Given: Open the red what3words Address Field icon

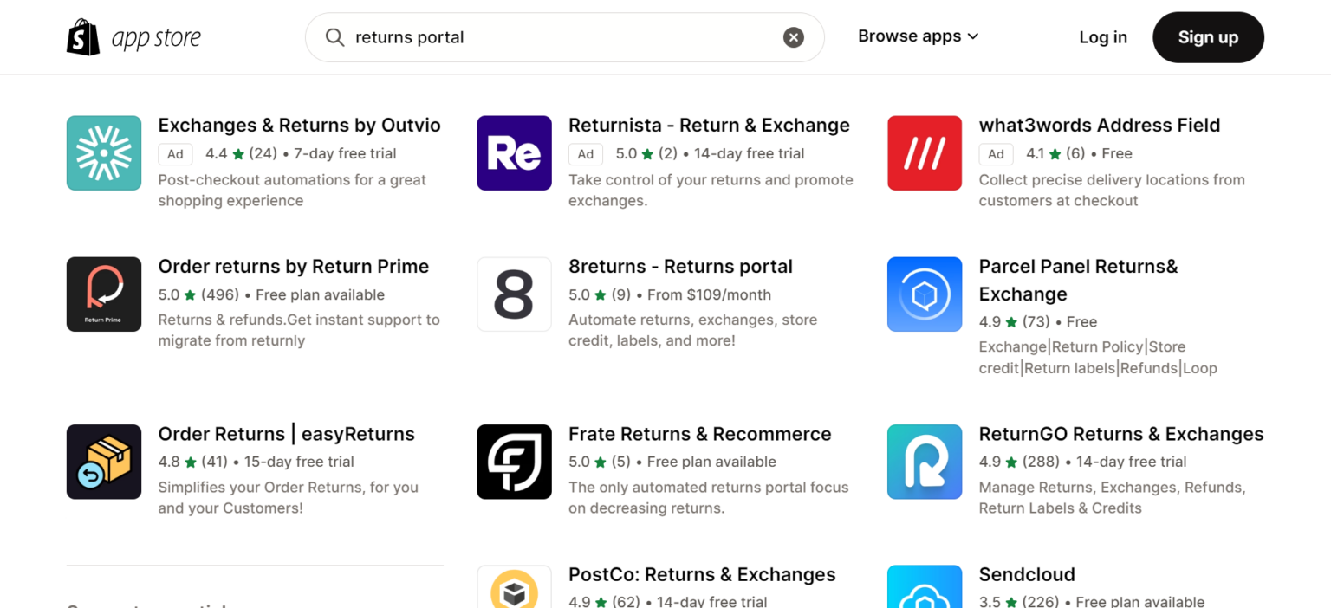Looking at the screenshot, I should (925, 152).
